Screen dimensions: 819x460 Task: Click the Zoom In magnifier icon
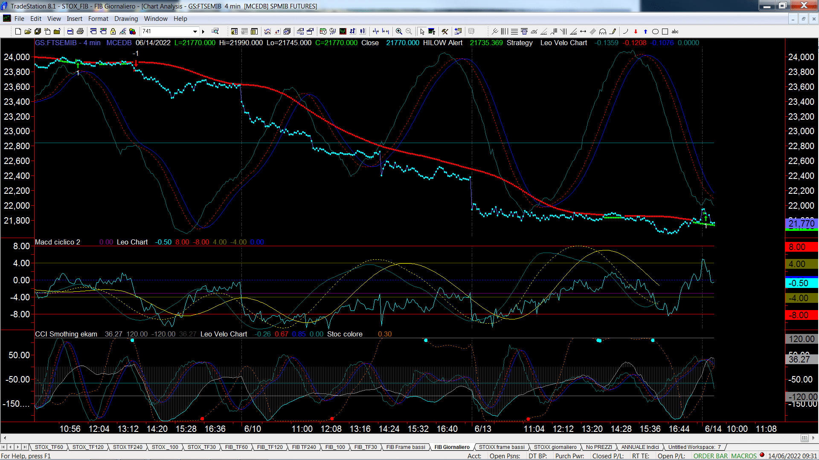(x=399, y=31)
